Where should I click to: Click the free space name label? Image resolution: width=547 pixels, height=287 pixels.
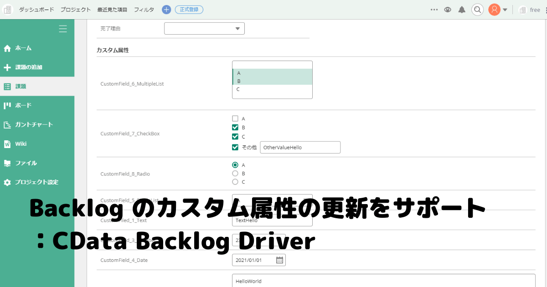(535, 10)
